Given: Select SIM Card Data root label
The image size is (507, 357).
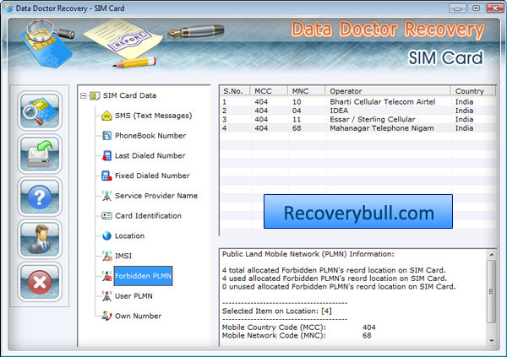Looking at the screenshot, I should pyautogui.click(x=129, y=95).
